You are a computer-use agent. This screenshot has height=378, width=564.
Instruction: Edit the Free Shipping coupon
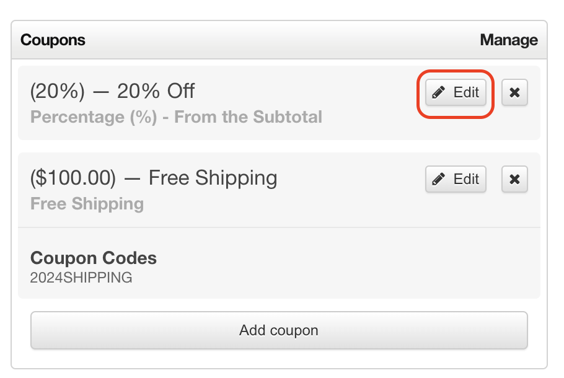tap(456, 179)
